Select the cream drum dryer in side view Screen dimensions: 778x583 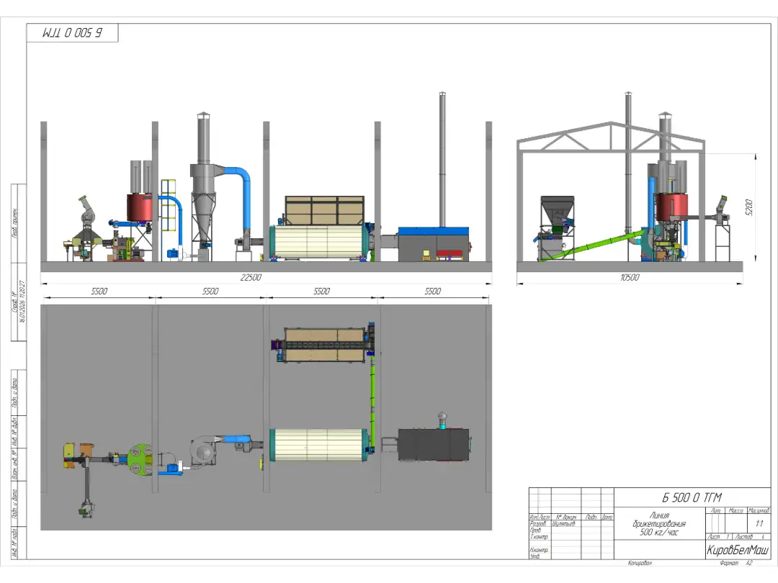pyautogui.click(x=318, y=242)
